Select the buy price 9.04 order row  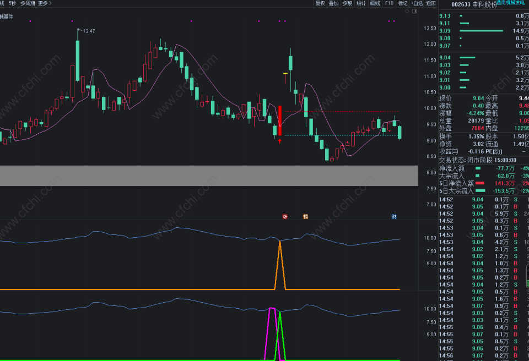point(484,58)
